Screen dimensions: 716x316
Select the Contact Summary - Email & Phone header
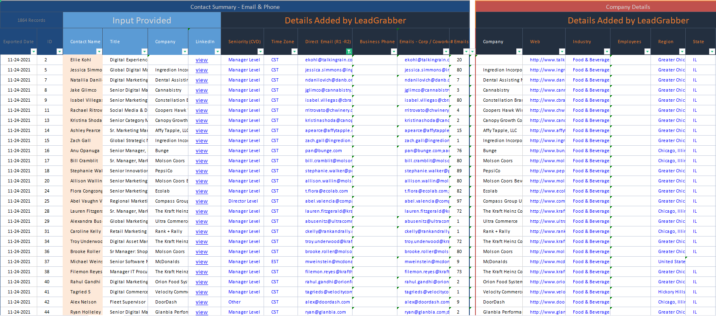click(x=235, y=7)
